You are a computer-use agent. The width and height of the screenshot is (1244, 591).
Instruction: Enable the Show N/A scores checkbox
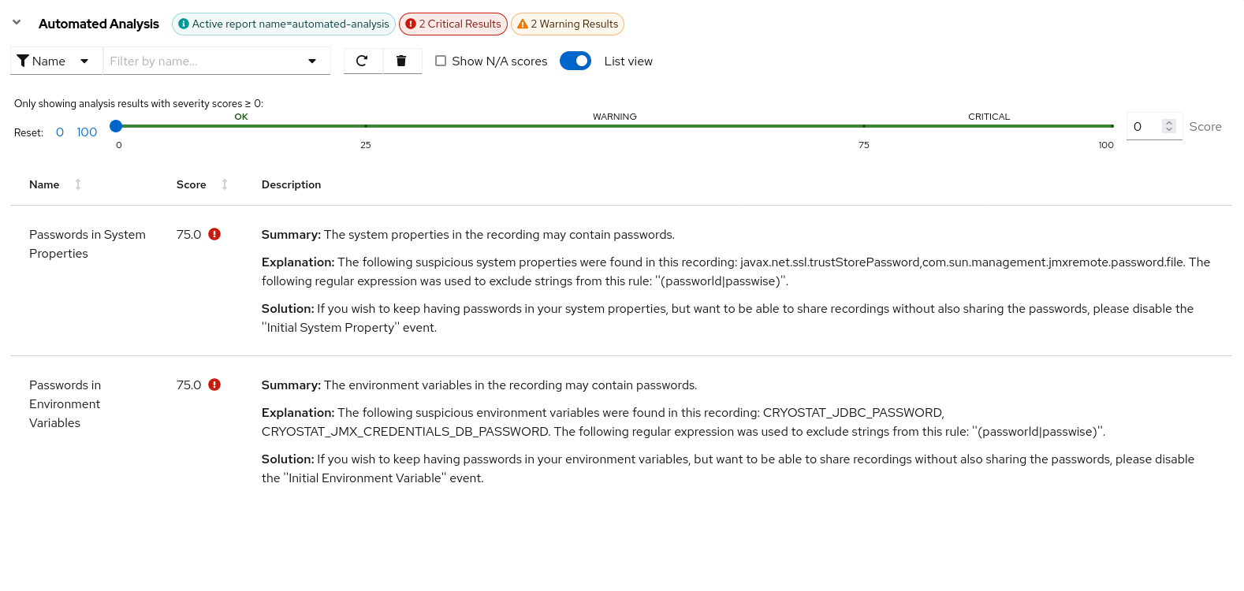pyautogui.click(x=441, y=61)
